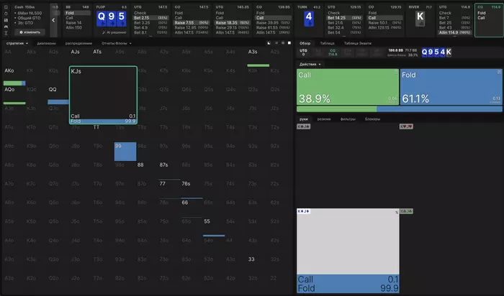504x296 pixels.
Task: Select the KJs hand cell
Action: click(103, 95)
